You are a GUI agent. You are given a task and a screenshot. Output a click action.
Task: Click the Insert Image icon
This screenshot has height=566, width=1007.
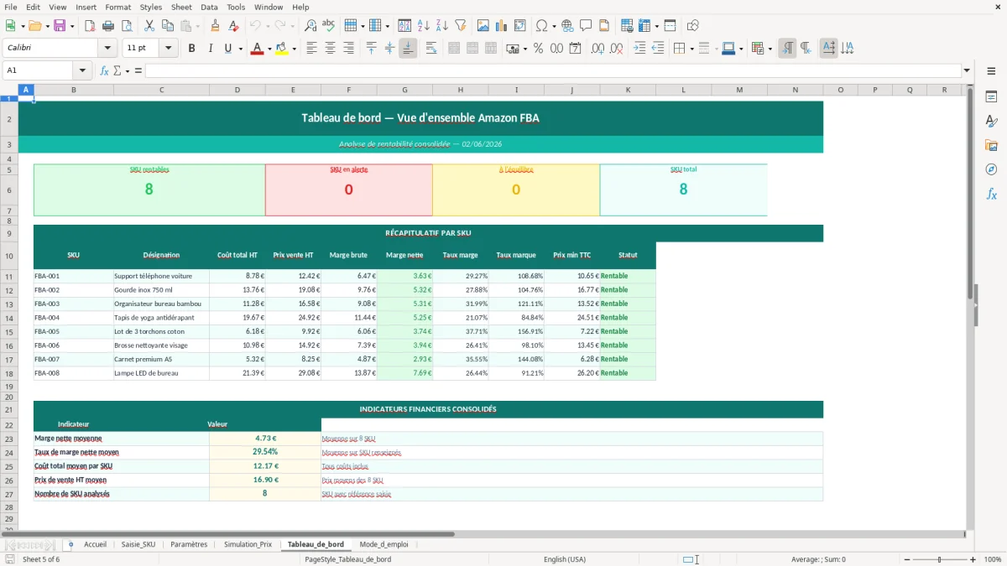coord(484,26)
